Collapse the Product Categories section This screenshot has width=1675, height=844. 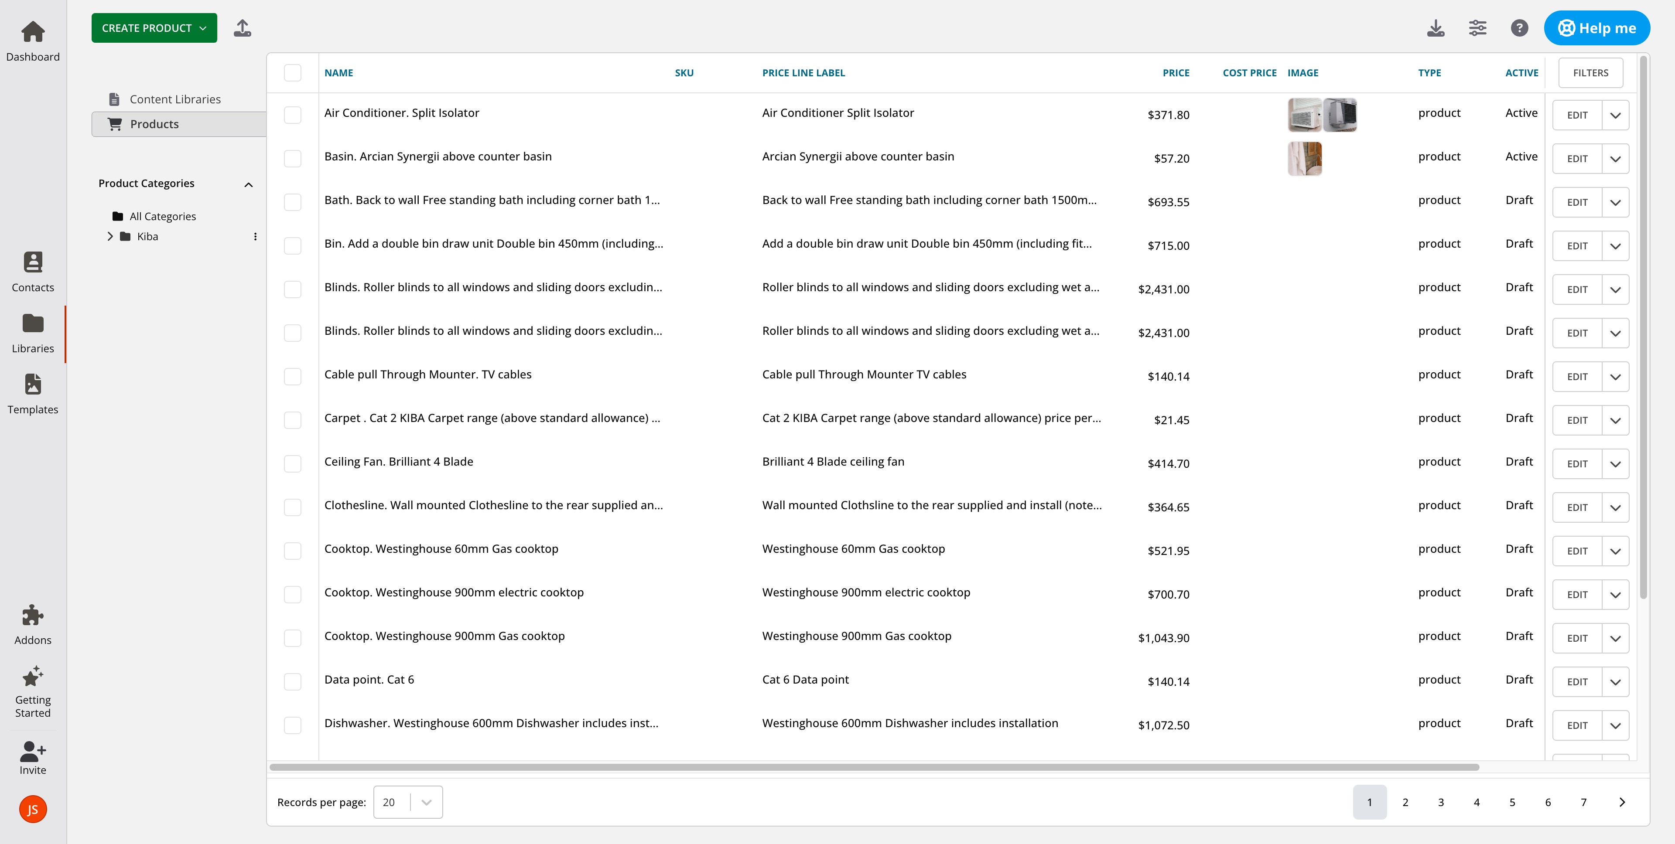point(248,184)
